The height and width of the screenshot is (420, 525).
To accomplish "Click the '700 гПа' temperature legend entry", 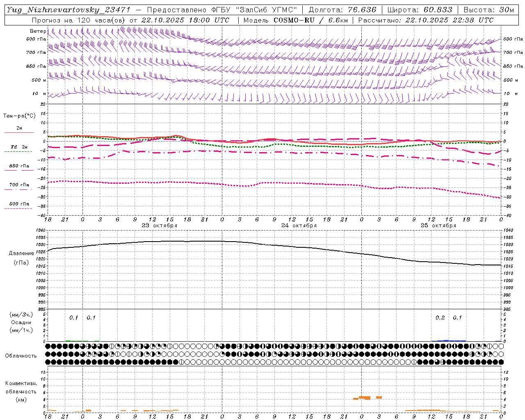I will (19, 185).
